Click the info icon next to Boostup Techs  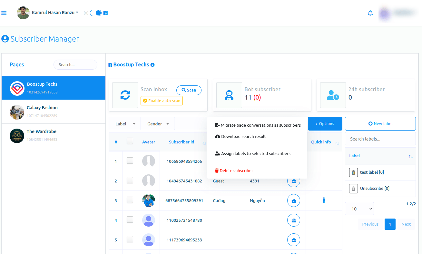coord(152,65)
